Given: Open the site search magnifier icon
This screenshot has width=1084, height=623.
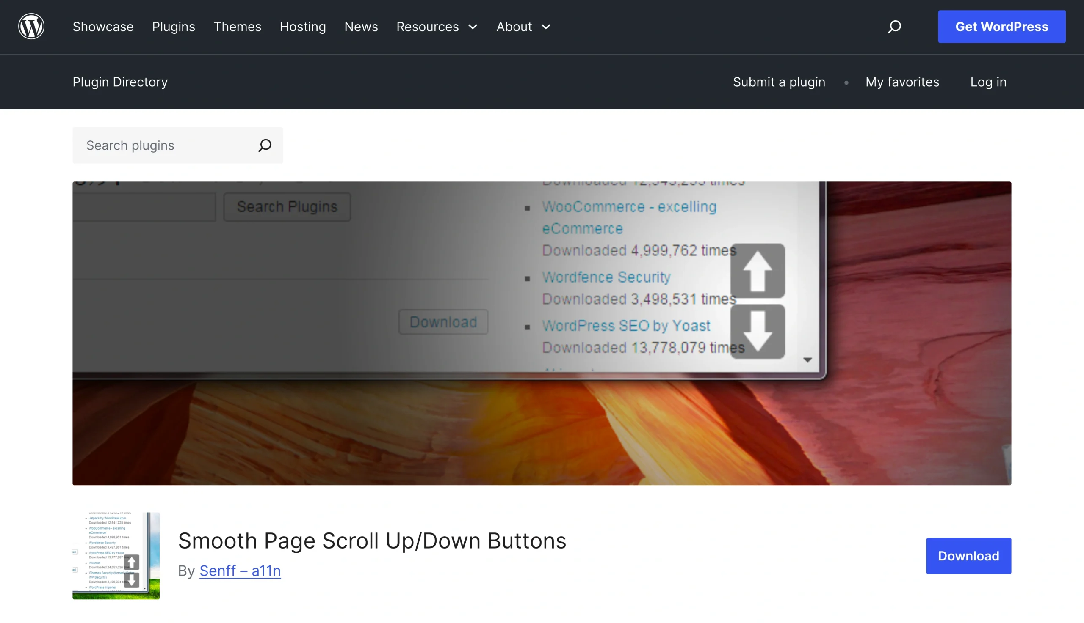Looking at the screenshot, I should [x=894, y=27].
